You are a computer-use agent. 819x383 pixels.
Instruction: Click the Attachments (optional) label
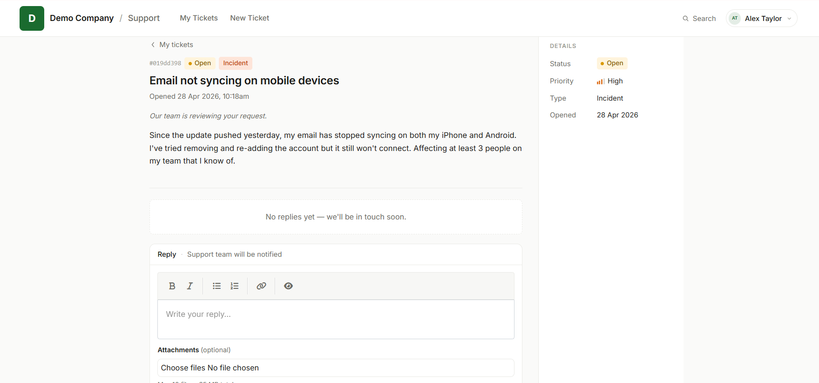(x=194, y=350)
